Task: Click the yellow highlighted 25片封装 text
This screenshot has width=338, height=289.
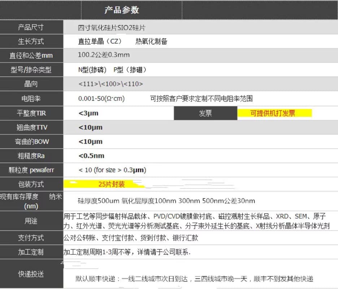Action: [111, 184]
